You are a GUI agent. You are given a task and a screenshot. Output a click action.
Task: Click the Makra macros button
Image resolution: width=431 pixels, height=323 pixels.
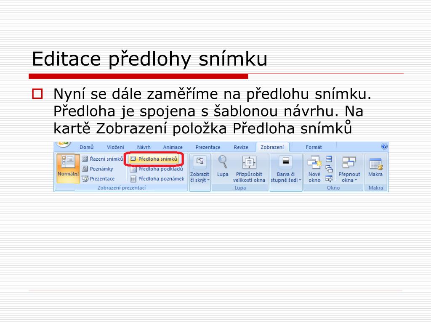point(375,167)
